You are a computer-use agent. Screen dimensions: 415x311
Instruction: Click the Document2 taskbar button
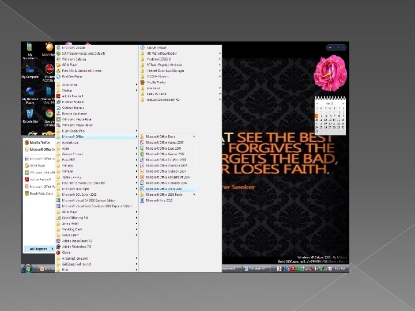pyautogui.click(x=256, y=269)
